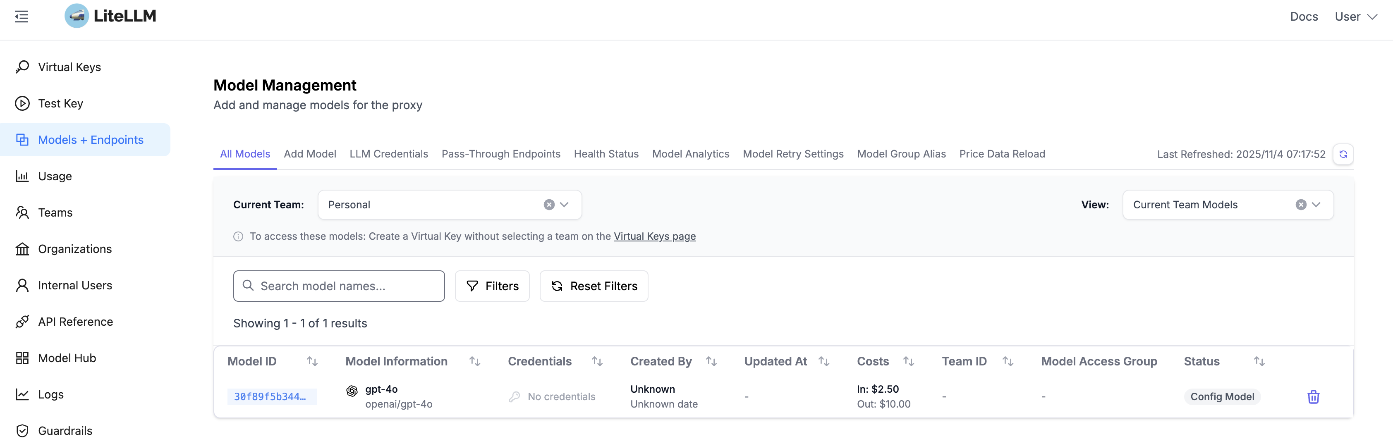This screenshot has width=1393, height=439.
Task: Open Model Hub via the grid icon
Action: tap(22, 358)
